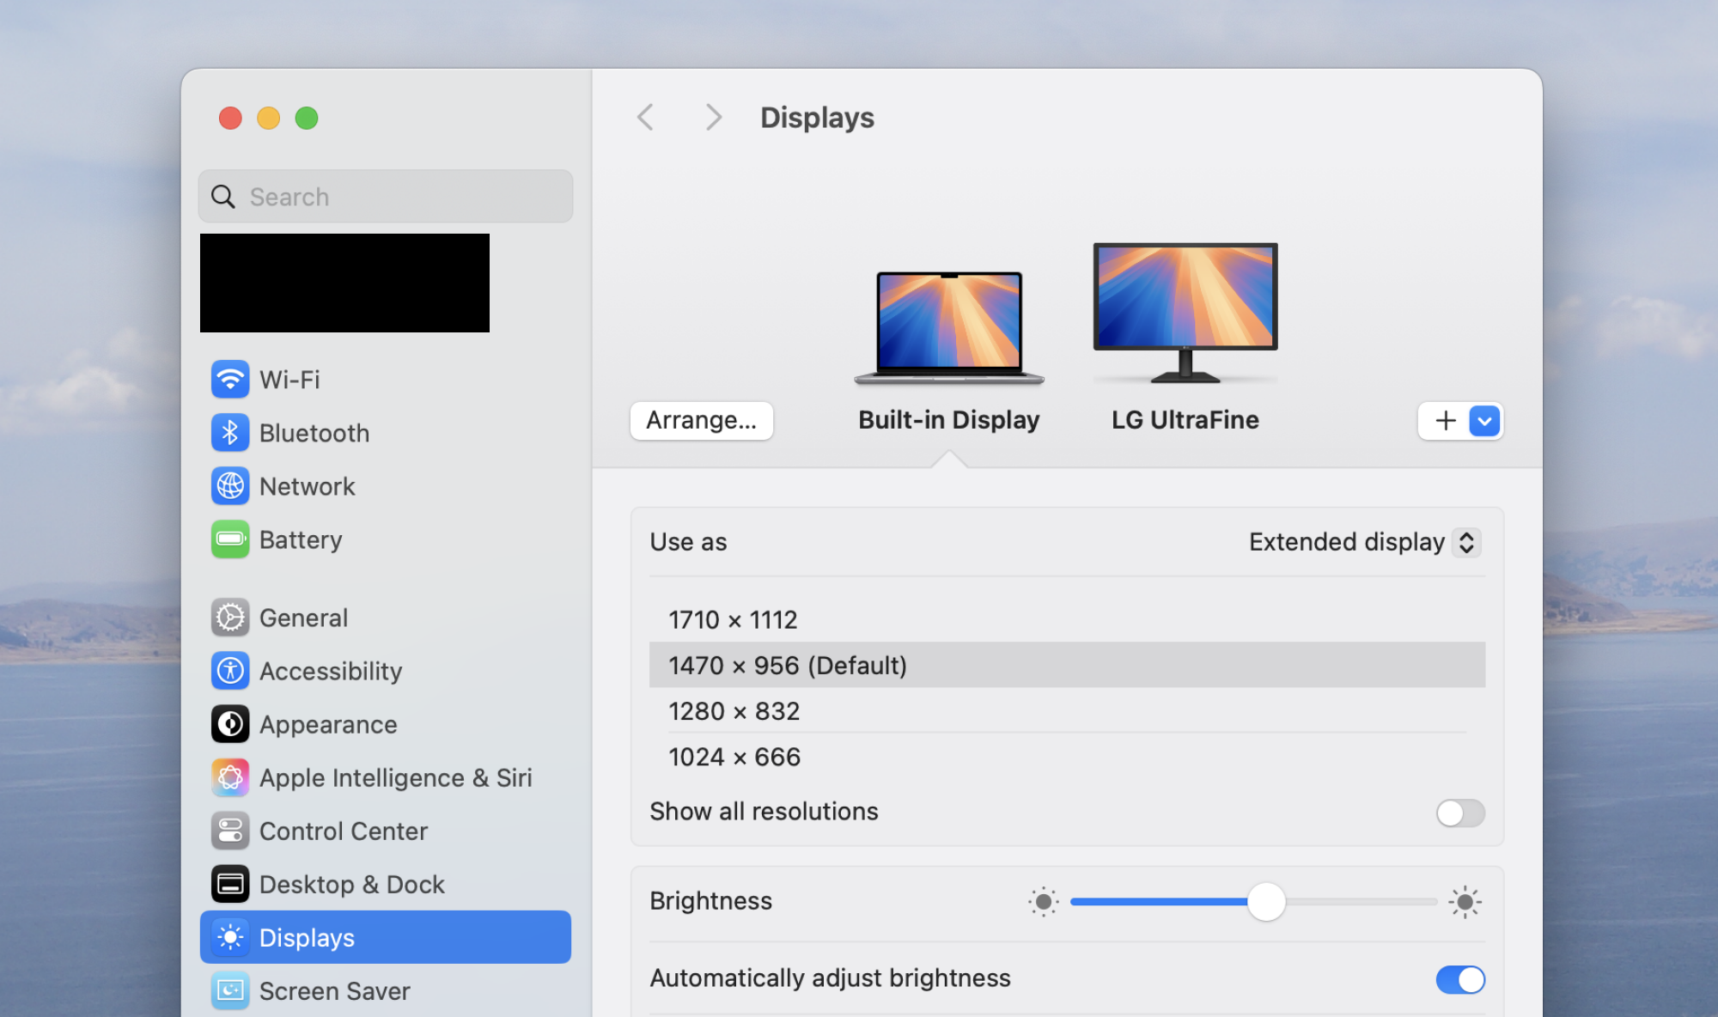Toggle Show all resolutions switch
The height and width of the screenshot is (1017, 1718).
click(1460, 813)
